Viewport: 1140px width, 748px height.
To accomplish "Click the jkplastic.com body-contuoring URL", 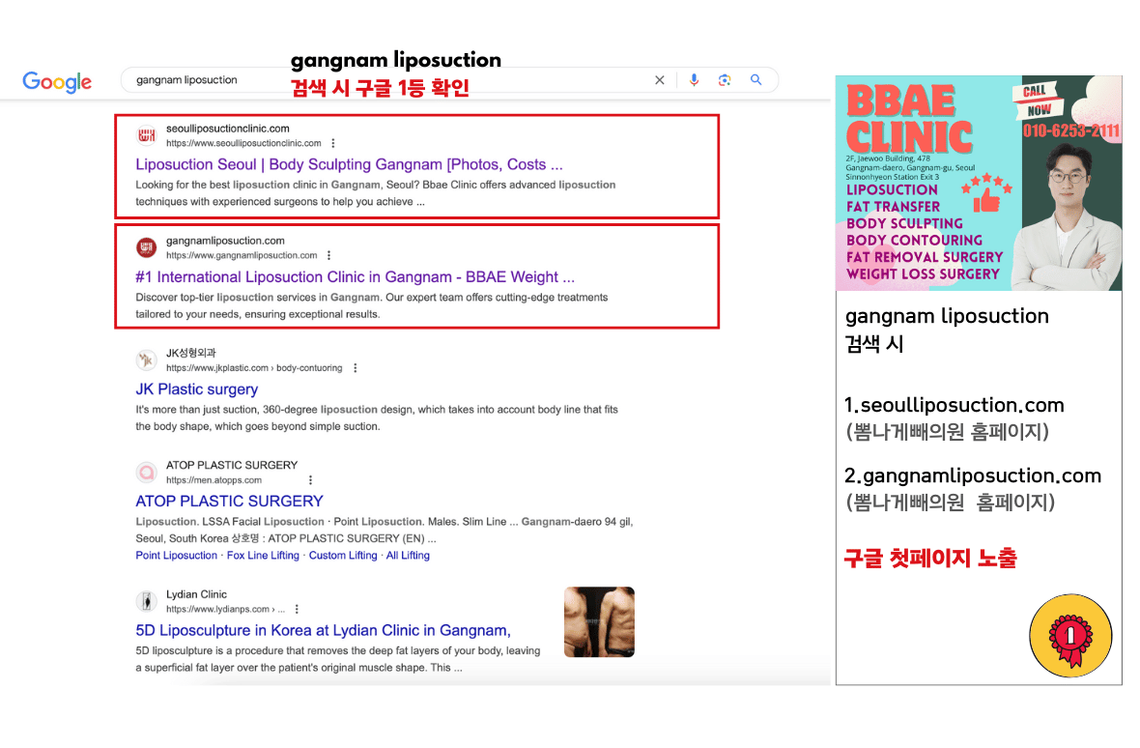I will coord(254,368).
